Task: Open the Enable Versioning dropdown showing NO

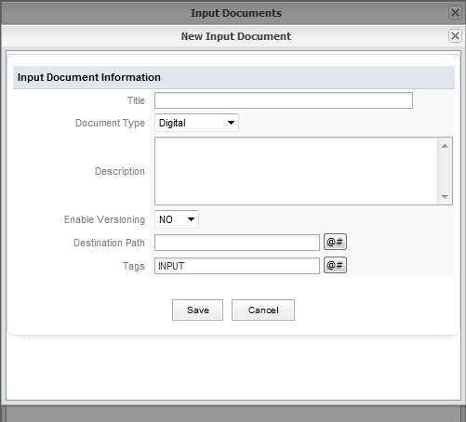Action: click(177, 219)
